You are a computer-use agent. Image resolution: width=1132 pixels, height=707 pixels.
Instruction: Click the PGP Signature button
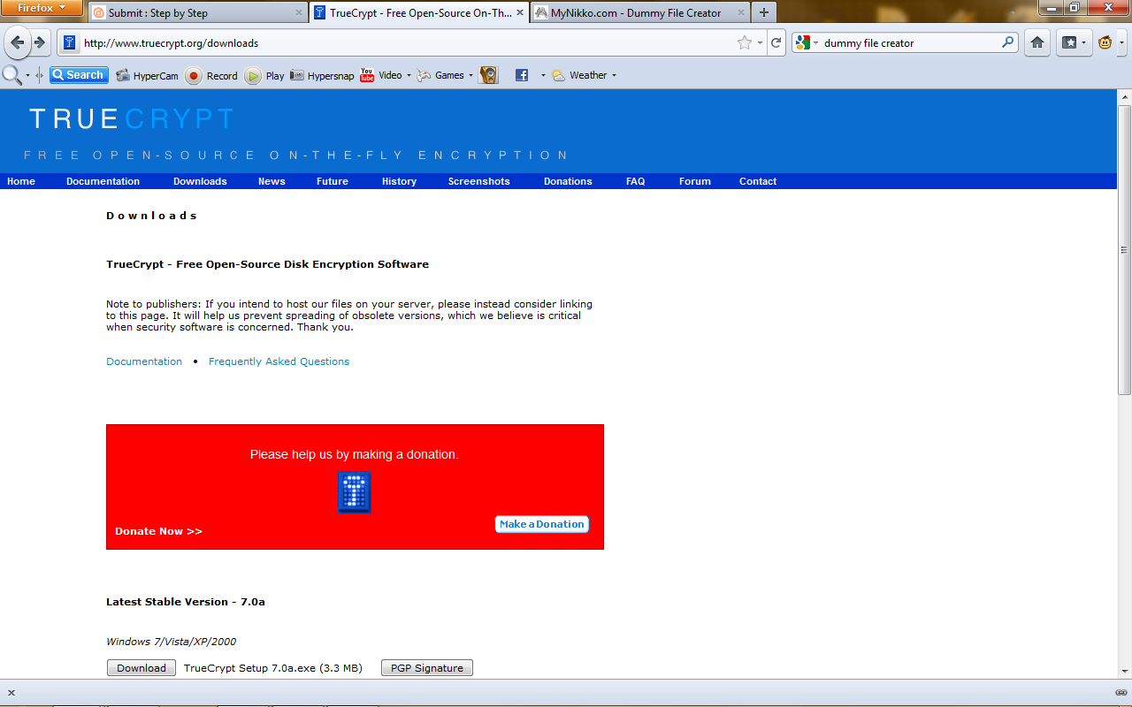pos(427,668)
